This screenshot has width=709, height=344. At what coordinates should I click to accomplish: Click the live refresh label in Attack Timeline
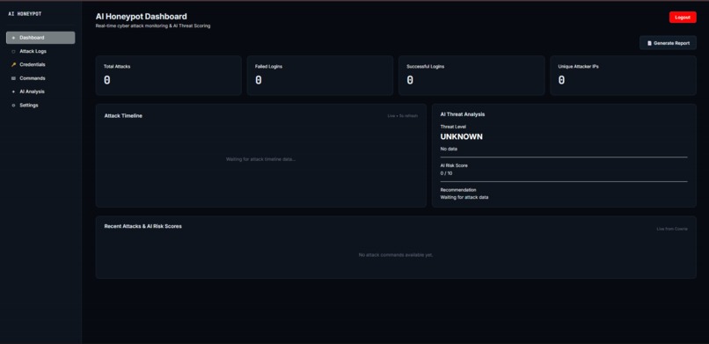pyautogui.click(x=402, y=116)
